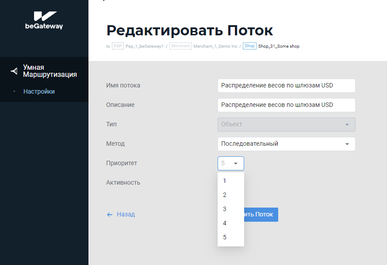Choose priority 2 from the list
Viewport: 387px width, 265px height.
coord(225,195)
